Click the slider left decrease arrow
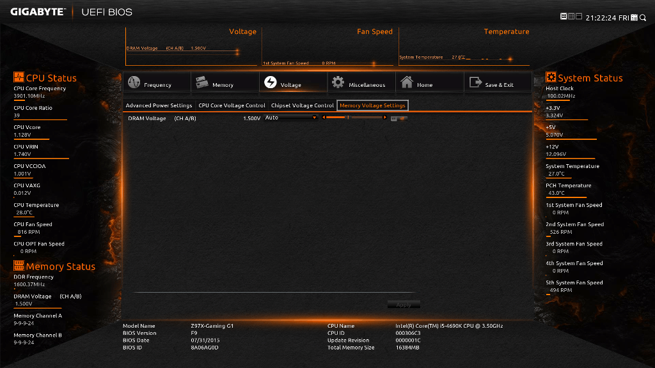This screenshot has width=655, height=368. point(324,118)
